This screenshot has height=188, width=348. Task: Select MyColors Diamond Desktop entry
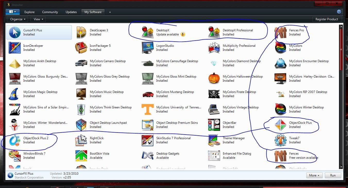pos(237,63)
